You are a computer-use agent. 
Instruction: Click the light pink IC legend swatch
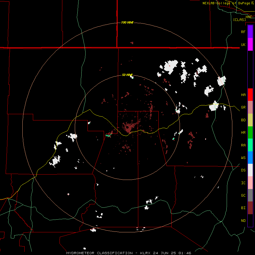(250, 183)
